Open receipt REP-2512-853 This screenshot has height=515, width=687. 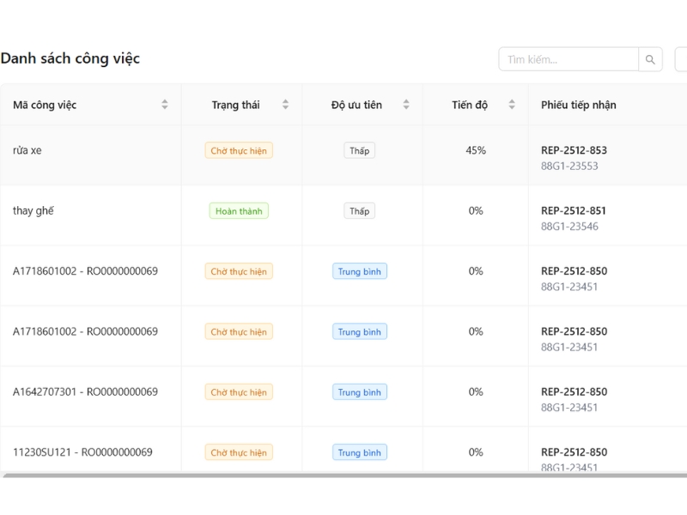tap(574, 150)
